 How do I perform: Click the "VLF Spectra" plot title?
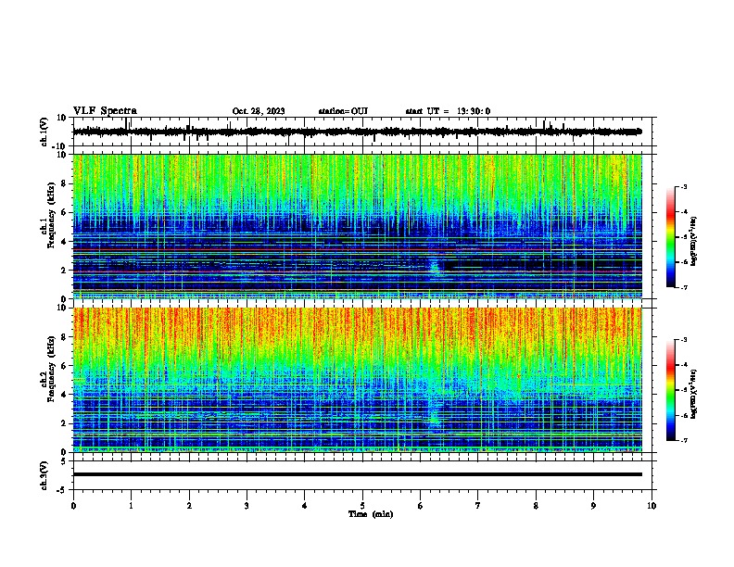pos(105,111)
